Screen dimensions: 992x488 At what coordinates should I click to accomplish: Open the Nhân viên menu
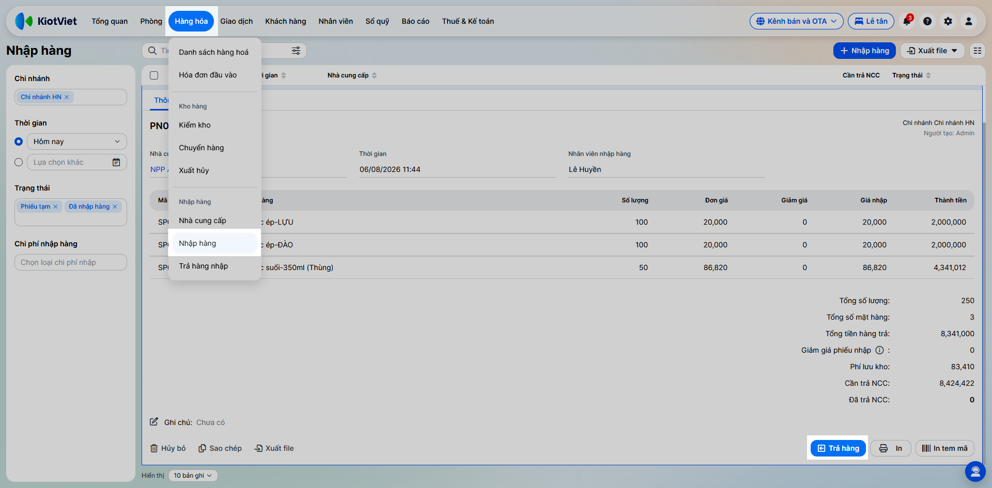click(x=336, y=21)
